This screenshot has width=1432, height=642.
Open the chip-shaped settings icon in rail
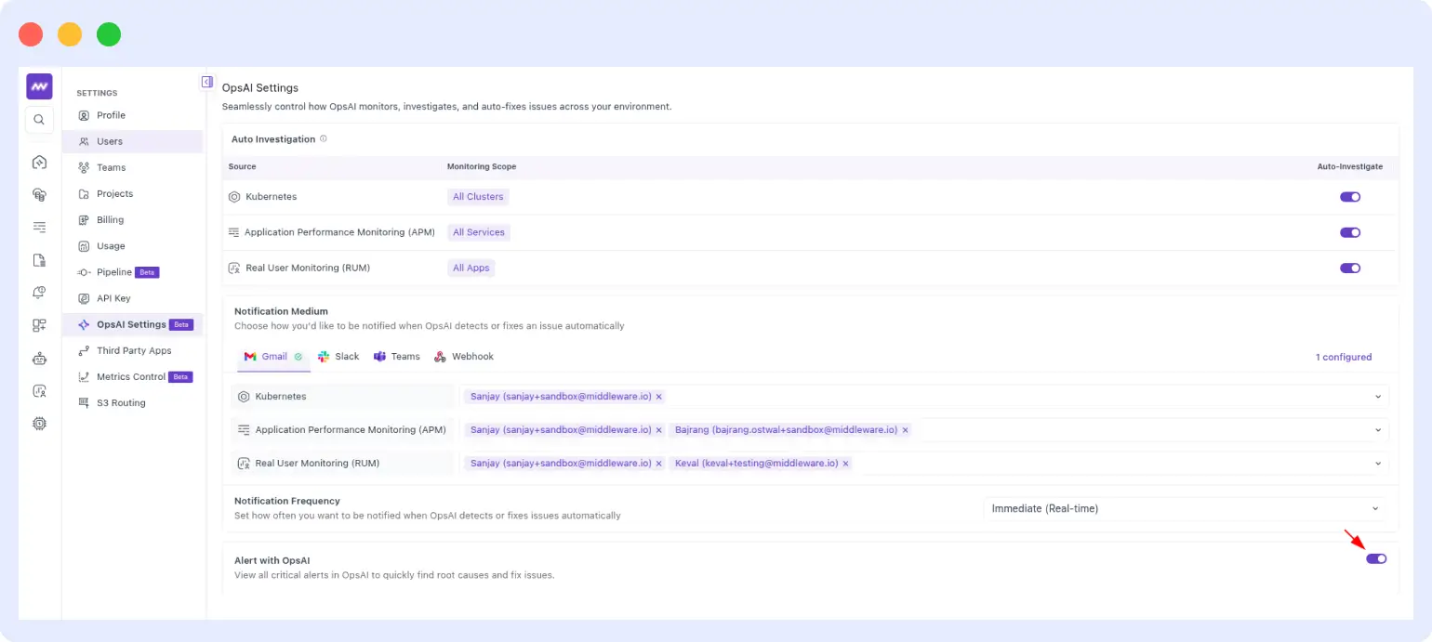click(x=39, y=424)
